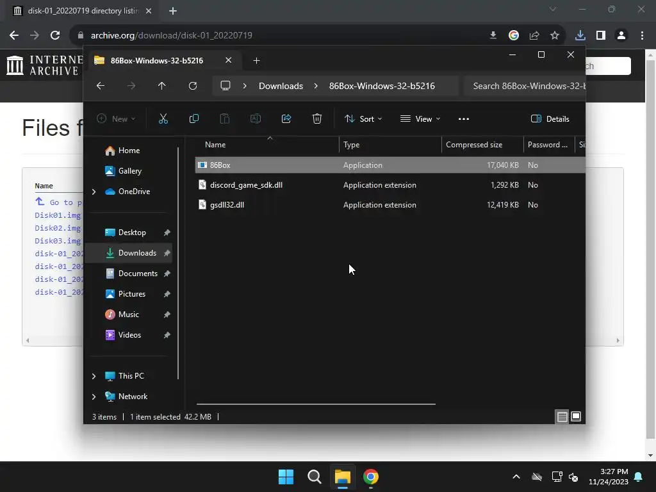Close the 86Box-Windows-32-b5216 Explorer tab

(229, 60)
